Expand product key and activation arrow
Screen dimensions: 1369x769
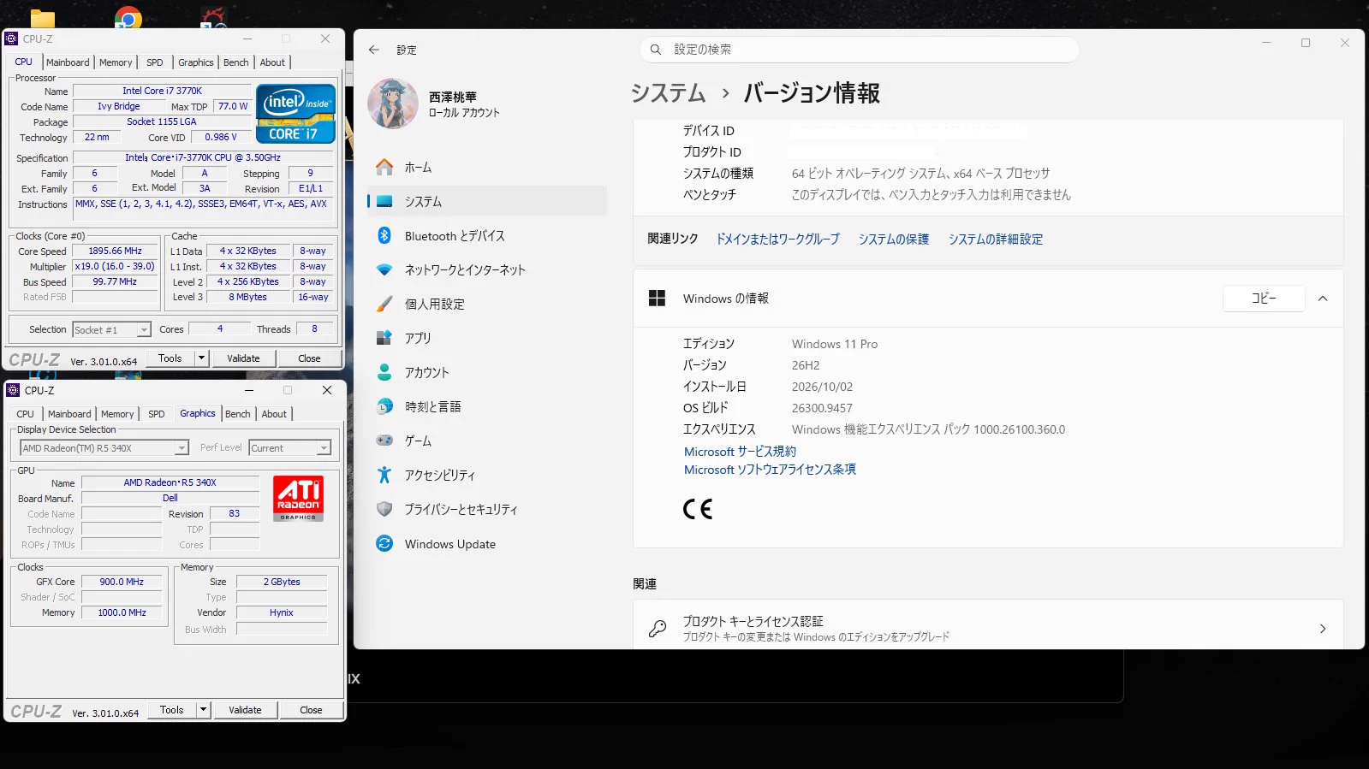pos(1323,629)
